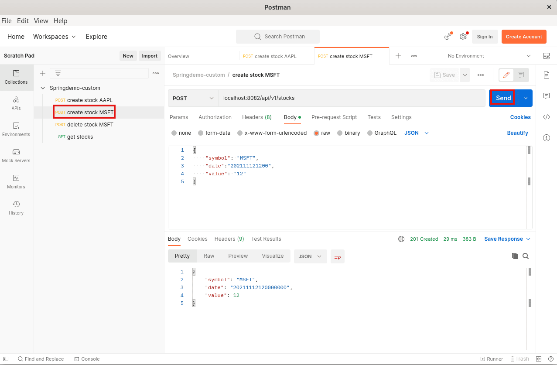Open the Code snippet icon
557x365 pixels.
[547, 117]
